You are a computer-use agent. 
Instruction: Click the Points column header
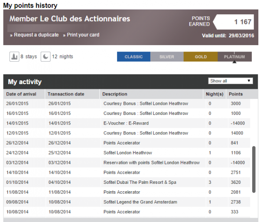pyautogui.click(x=236, y=94)
